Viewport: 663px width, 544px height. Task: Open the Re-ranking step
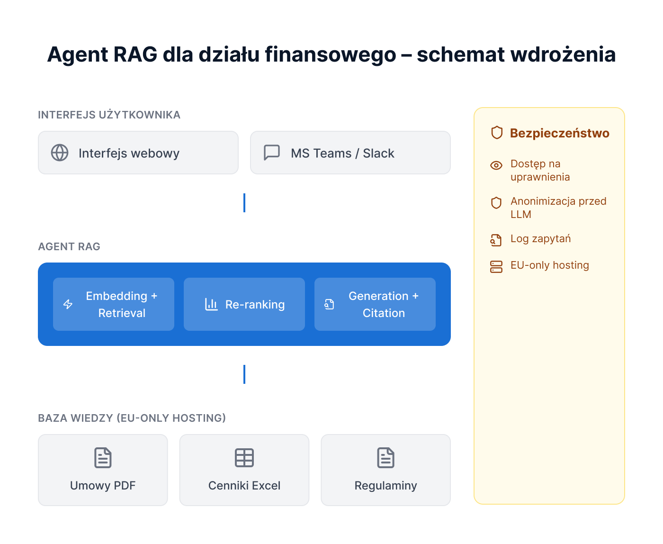244,304
